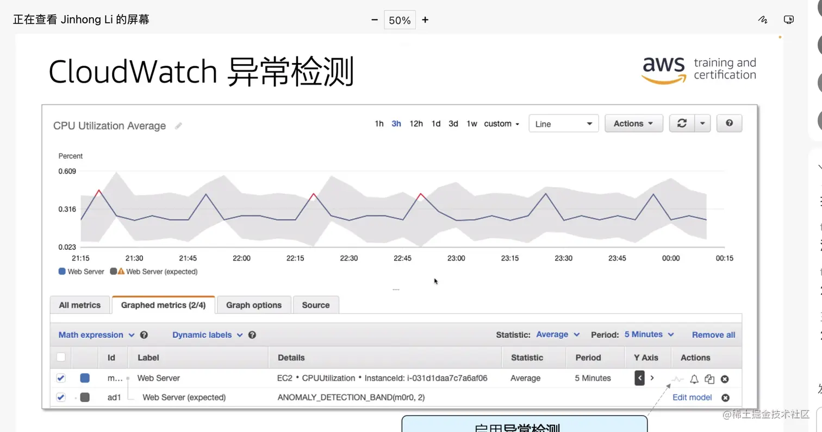Uncheck the ad1 Web Server (expected) checkbox
Image resolution: width=822 pixels, height=432 pixels.
tap(61, 397)
